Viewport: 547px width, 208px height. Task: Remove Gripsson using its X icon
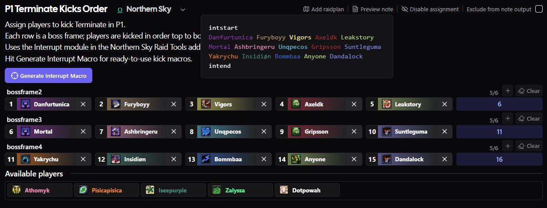coord(354,131)
